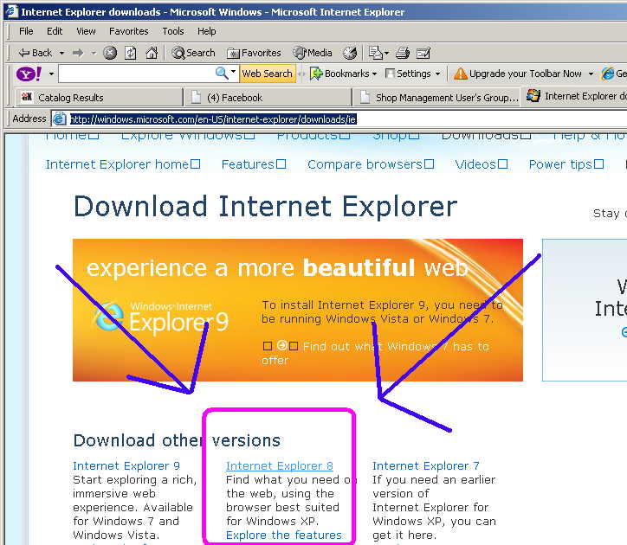Viewport: 627px width, 545px height.
Task: Expand the Settings dropdown arrow
Action: (437, 74)
